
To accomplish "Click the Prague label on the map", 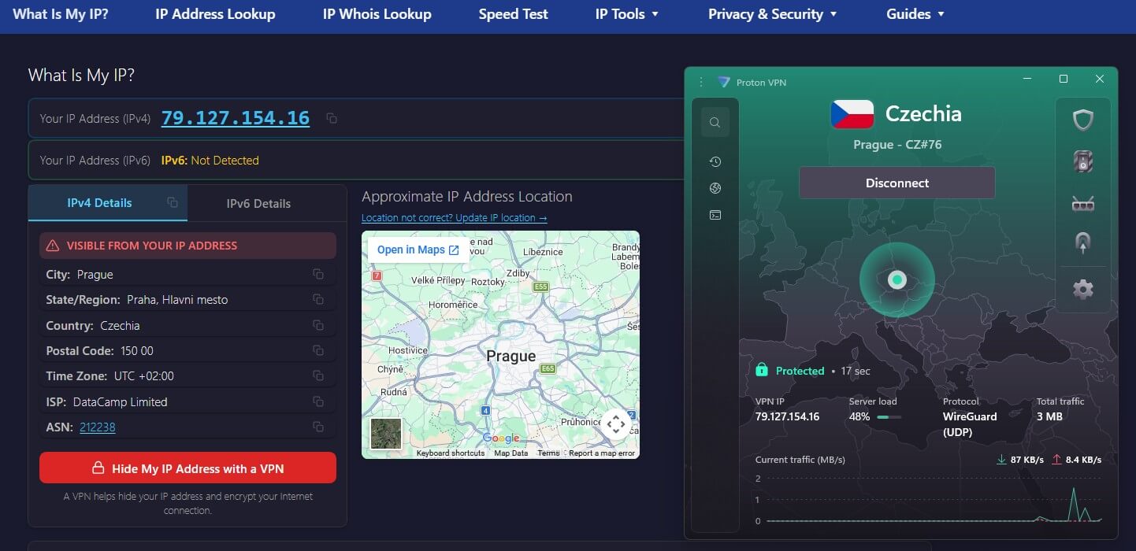I will [x=511, y=356].
